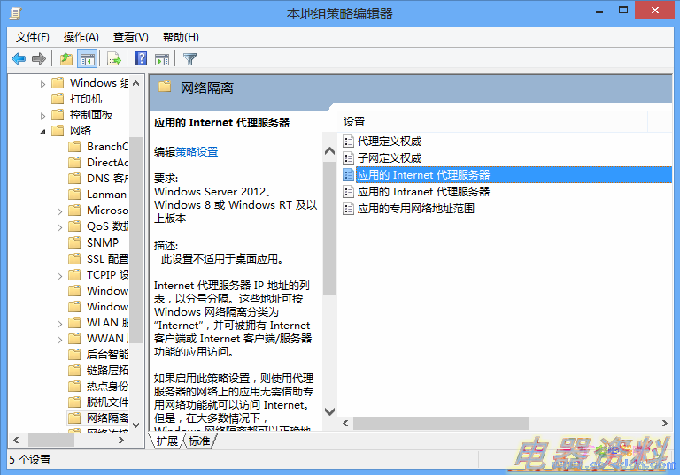Select 应用的 Intranet 代理服务器 setting
This screenshot has width=680, height=475.
(422, 191)
